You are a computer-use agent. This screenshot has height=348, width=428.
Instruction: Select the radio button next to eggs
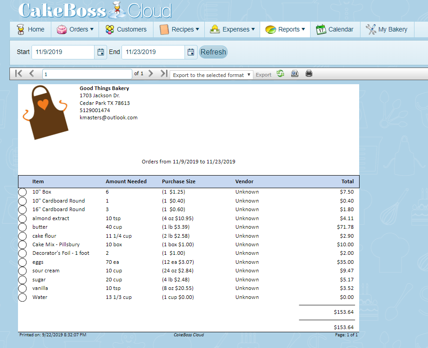click(x=22, y=262)
